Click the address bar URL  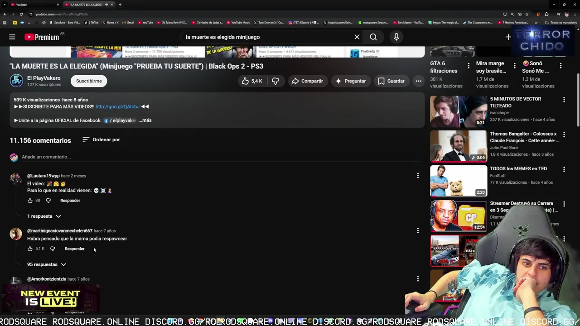pos(61,14)
